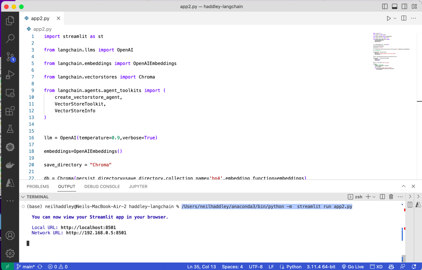The width and height of the screenshot is (422, 270).
Task: Kill terminal with the trash icon
Action: tap(391, 197)
